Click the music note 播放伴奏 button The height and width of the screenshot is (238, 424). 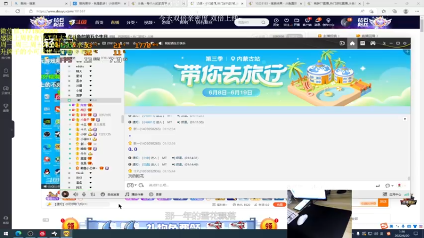(134, 194)
